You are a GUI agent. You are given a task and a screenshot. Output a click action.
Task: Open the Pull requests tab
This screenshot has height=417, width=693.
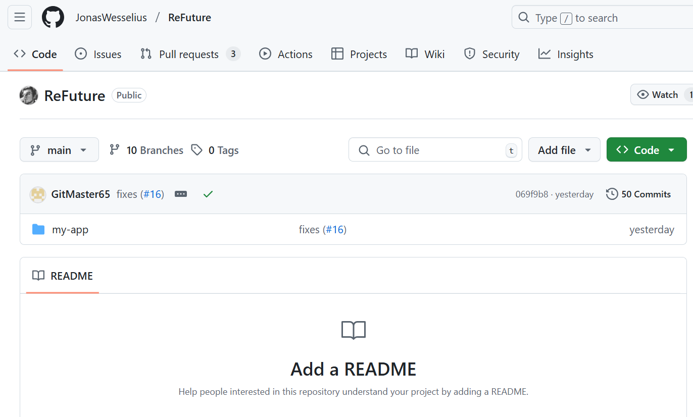click(189, 54)
